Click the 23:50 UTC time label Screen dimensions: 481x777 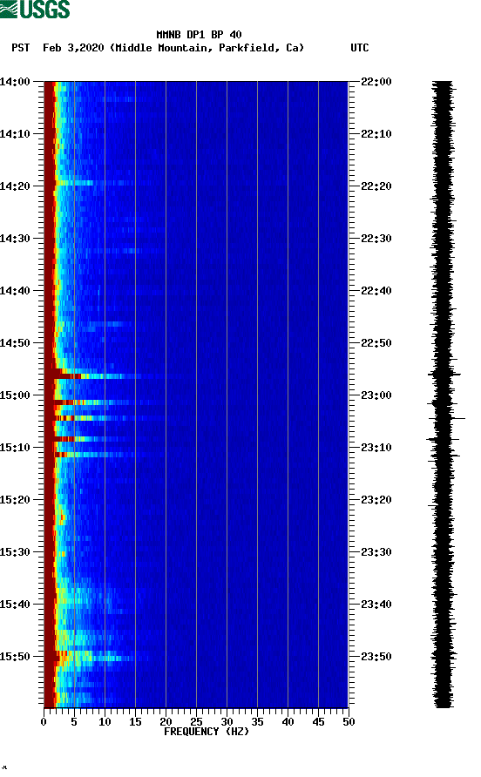[376, 657]
